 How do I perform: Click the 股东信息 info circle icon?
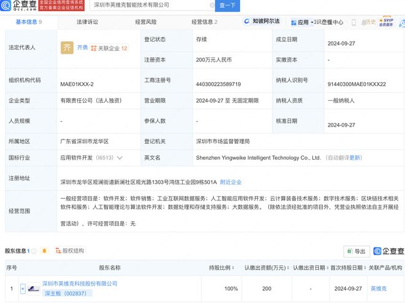[x=34, y=251]
